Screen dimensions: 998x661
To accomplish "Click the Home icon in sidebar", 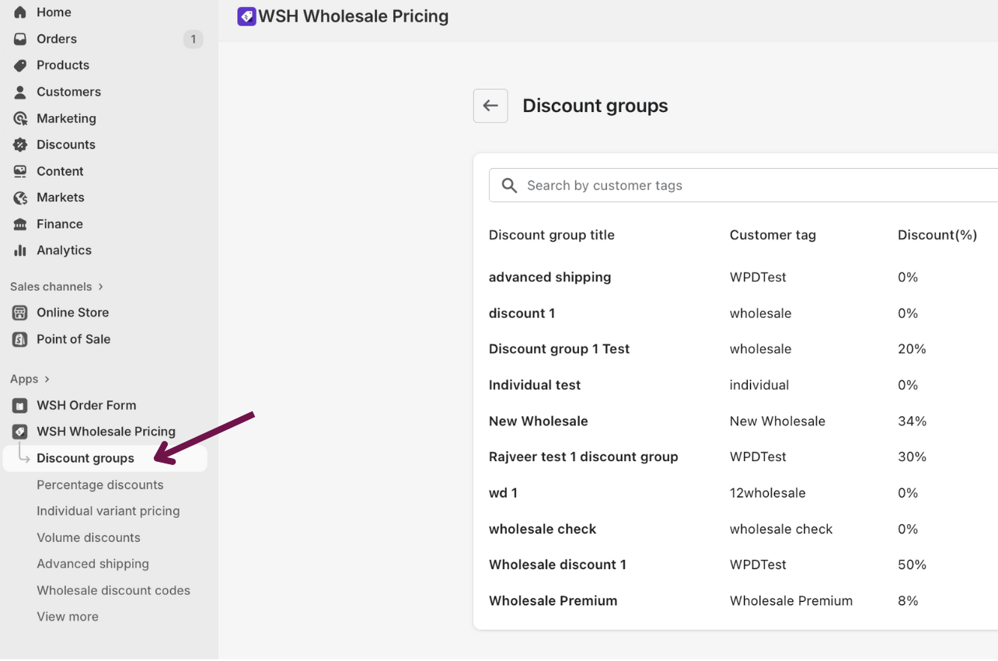I will point(20,12).
